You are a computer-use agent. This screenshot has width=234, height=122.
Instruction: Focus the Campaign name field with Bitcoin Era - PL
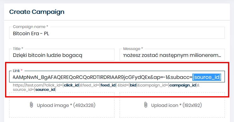click(117, 33)
